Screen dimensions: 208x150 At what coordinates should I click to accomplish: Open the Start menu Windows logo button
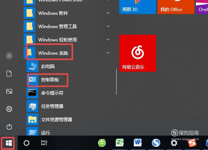pos(9,143)
